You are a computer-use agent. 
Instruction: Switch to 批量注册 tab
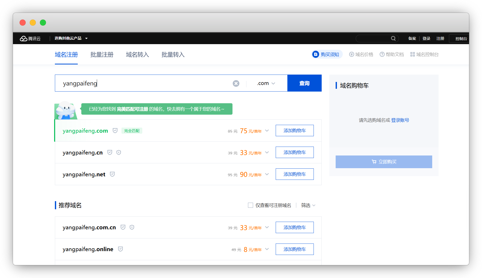102,55
